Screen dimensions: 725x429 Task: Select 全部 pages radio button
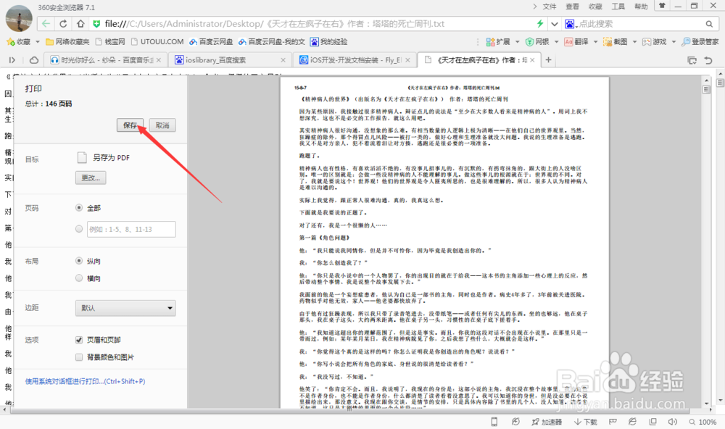(x=79, y=208)
